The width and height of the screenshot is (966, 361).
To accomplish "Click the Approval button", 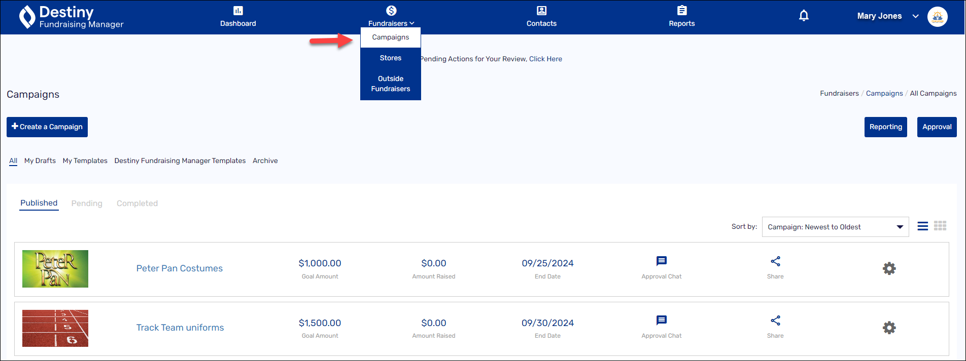I will point(937,127).
